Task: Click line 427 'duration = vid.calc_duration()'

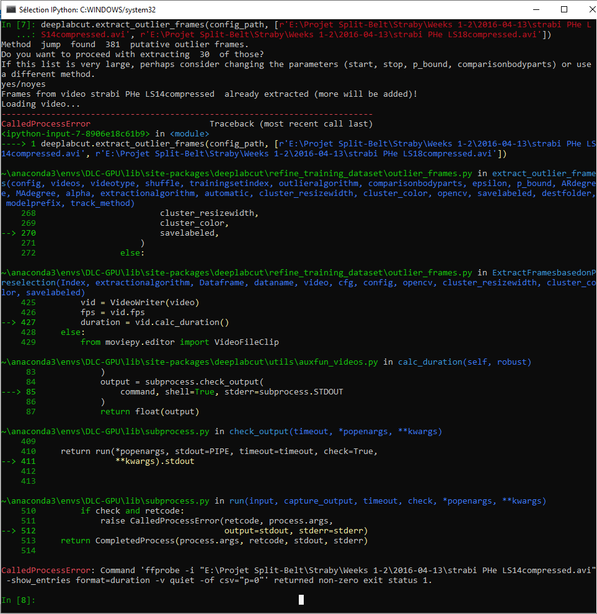Action: point(115,323)
